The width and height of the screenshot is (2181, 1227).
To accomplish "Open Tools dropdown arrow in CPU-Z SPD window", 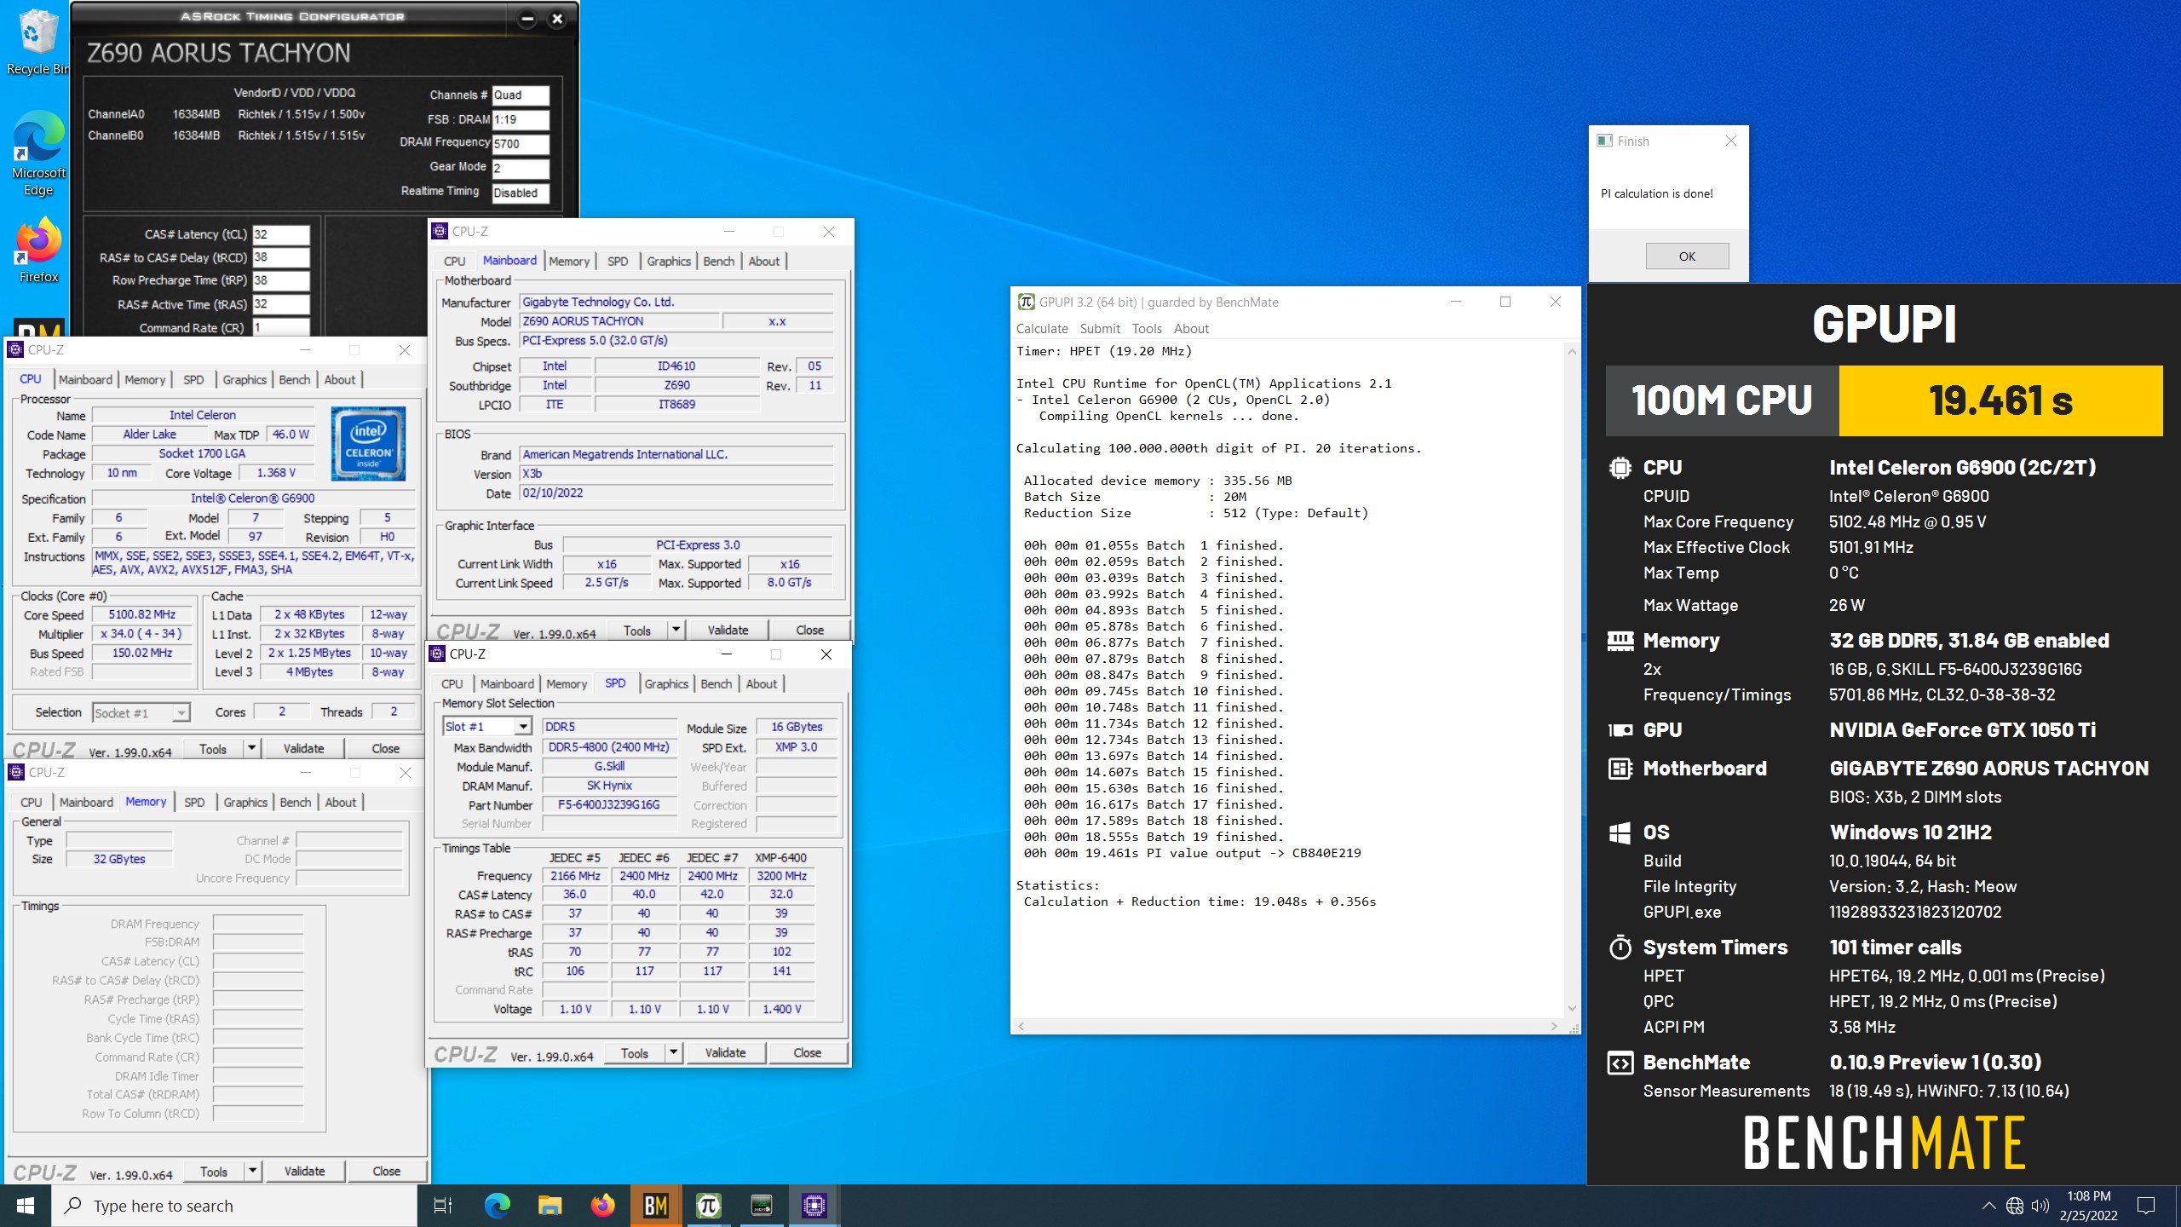I will [673, 1052].
